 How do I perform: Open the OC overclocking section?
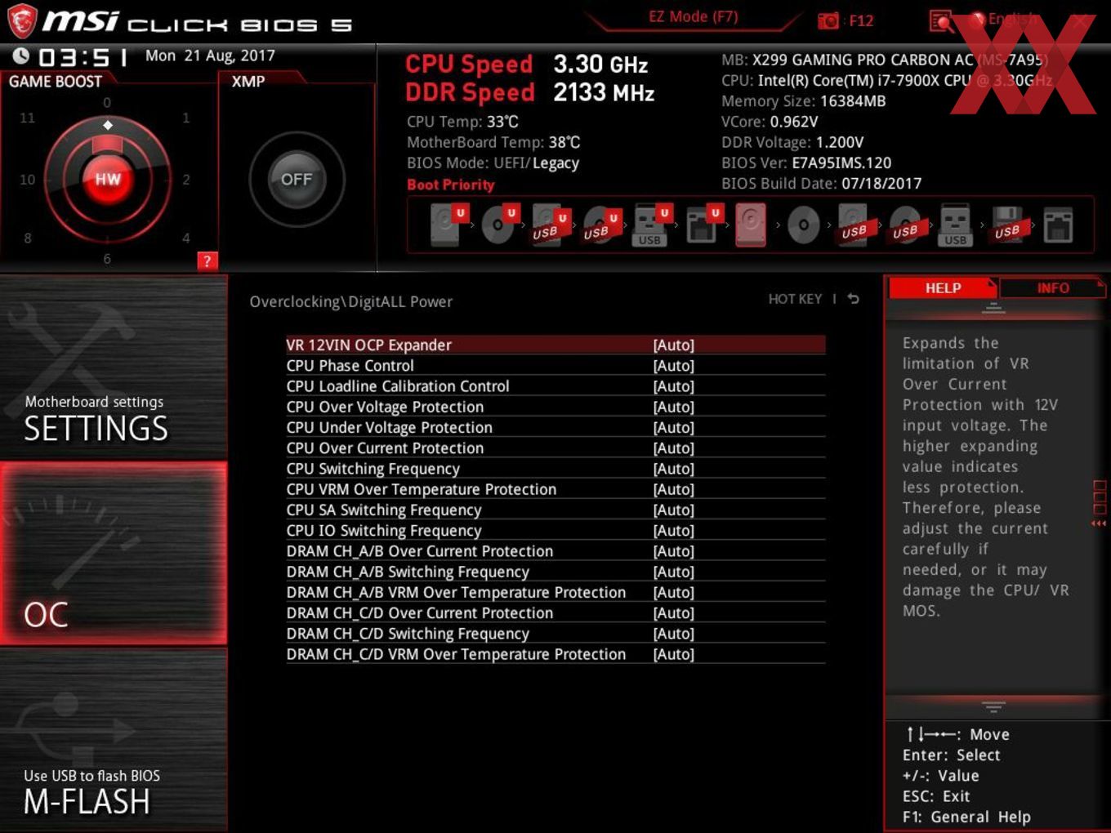(114, 554)
